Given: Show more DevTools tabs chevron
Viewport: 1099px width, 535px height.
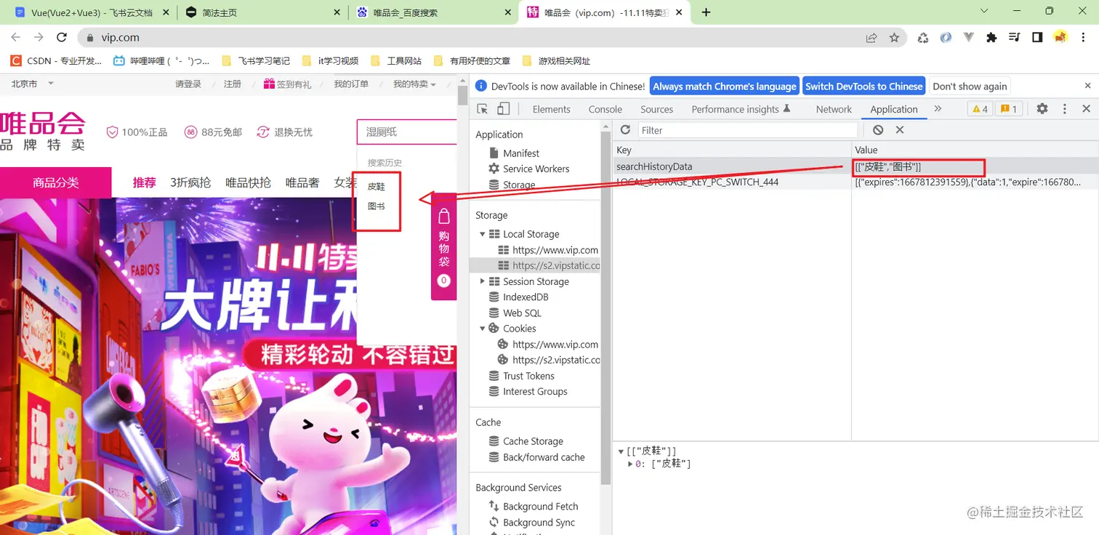Looking at the screenshot, I should coord(938,109).
